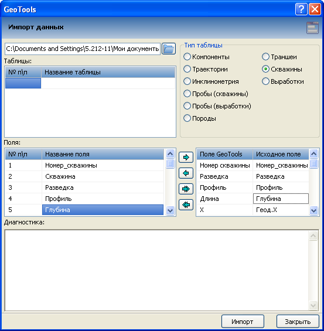Click the up arrow of the mapping table scrollbar
Image resolution: width=324 pixels, height=331 pixels.
[314, 154]
